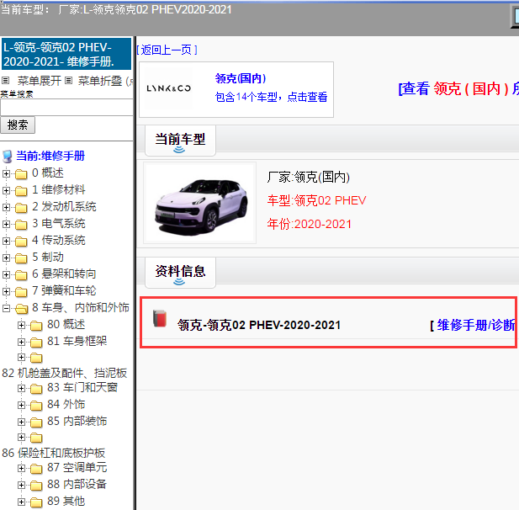
Task: Click the 菜单搜索 input field
Action: pos(66,107)
